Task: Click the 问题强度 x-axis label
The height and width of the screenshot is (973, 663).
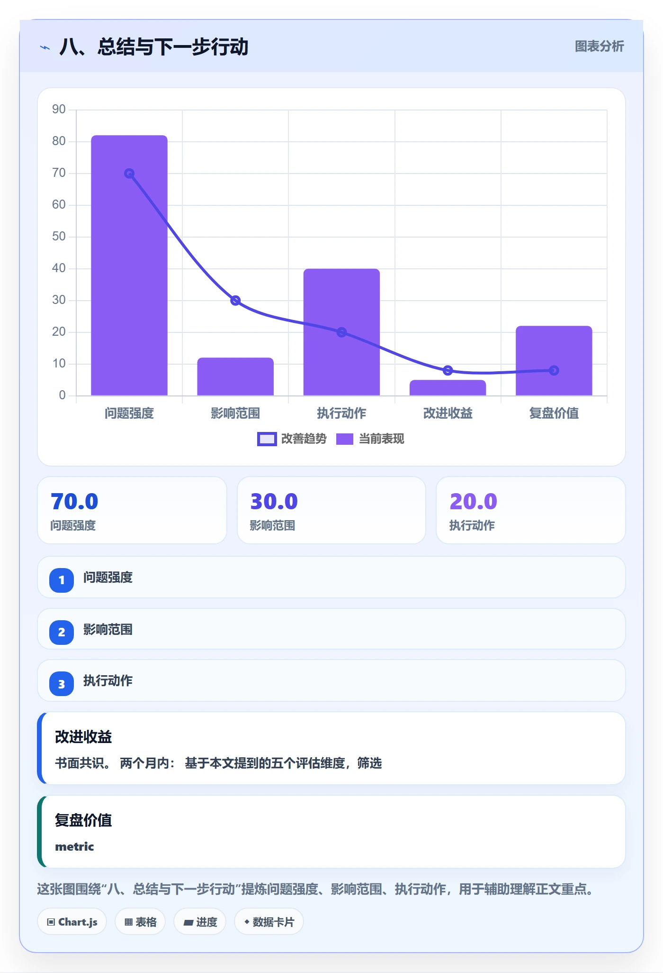Action: tap(129, 413)
